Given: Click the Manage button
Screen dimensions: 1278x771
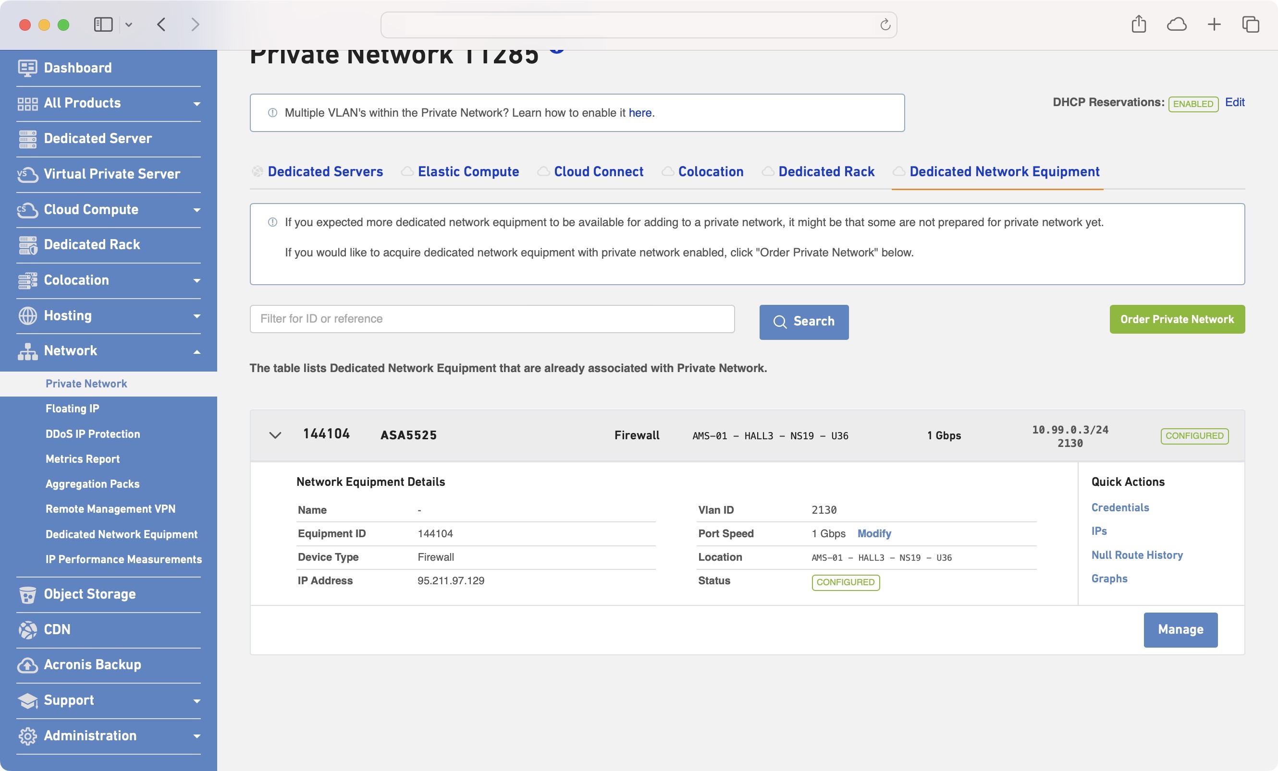Looking at the screenshot, I should (x=1180, y=629).
